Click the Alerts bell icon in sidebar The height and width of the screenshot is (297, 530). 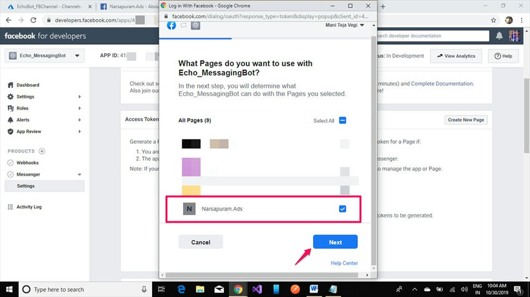point(11,120)
